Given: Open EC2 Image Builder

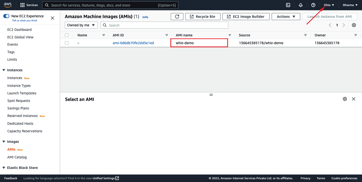Looking at the screenshot, I should click(x=246, y=17).
